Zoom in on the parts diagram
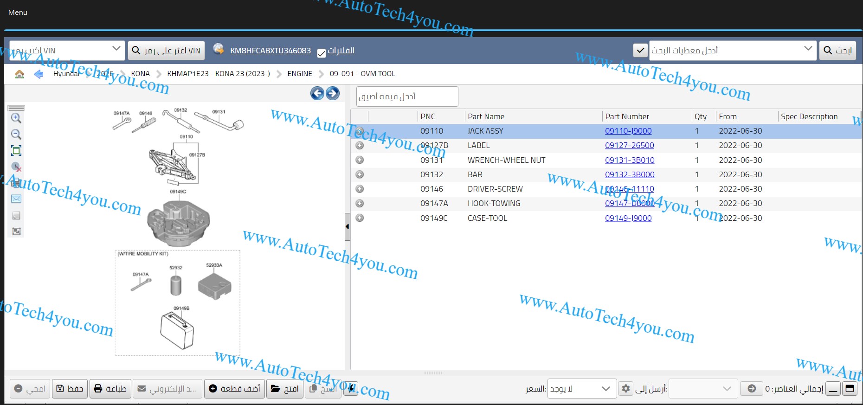 16,118
